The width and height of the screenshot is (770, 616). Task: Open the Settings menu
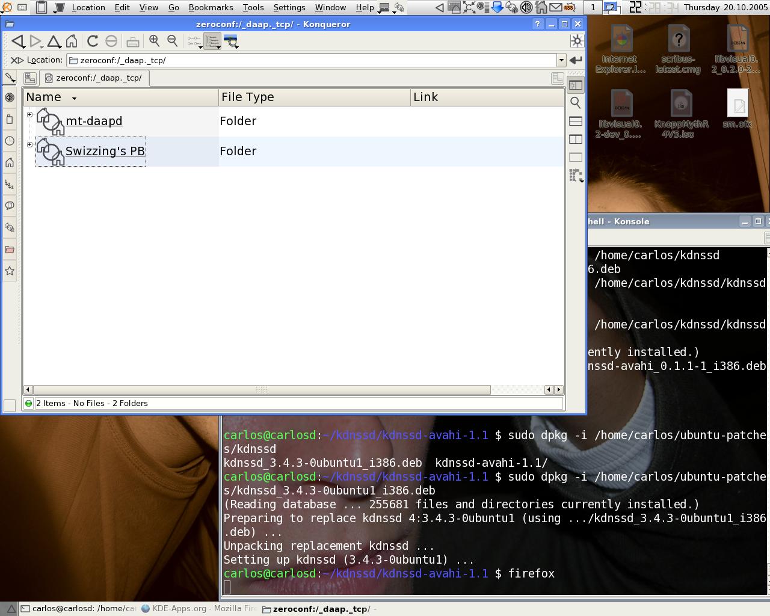click(289, 7)
